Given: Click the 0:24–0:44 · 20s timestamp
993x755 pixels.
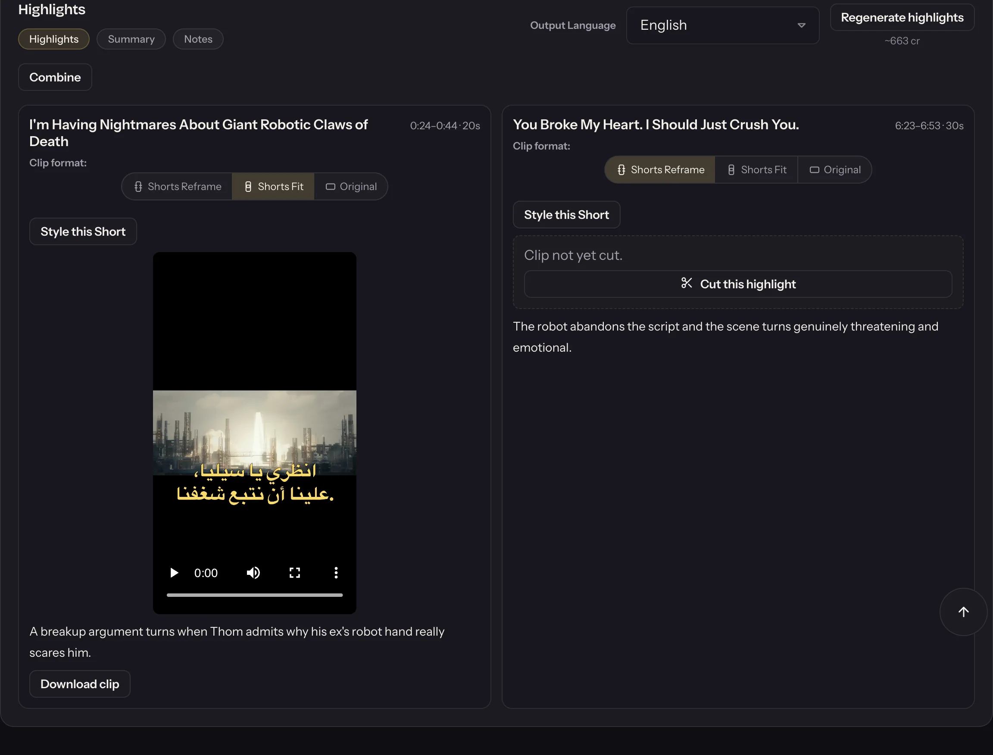Looking at the screenshot, I should point(445,126).
